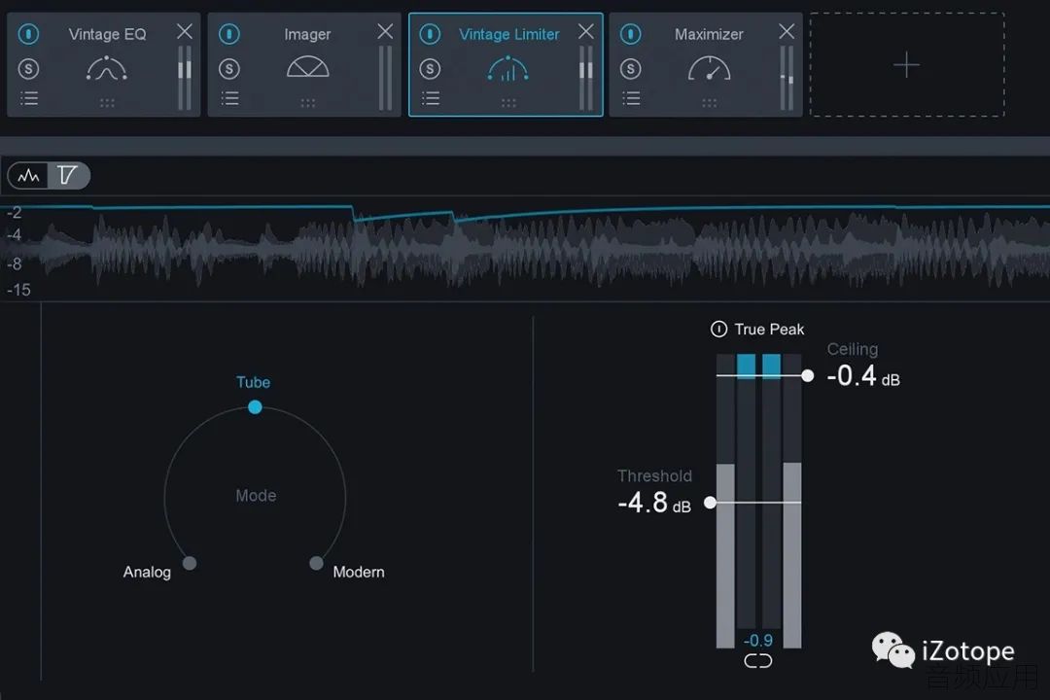Solo the Vintage EQ module
This screenshot has height=700, width=1050.
[28, 68]
